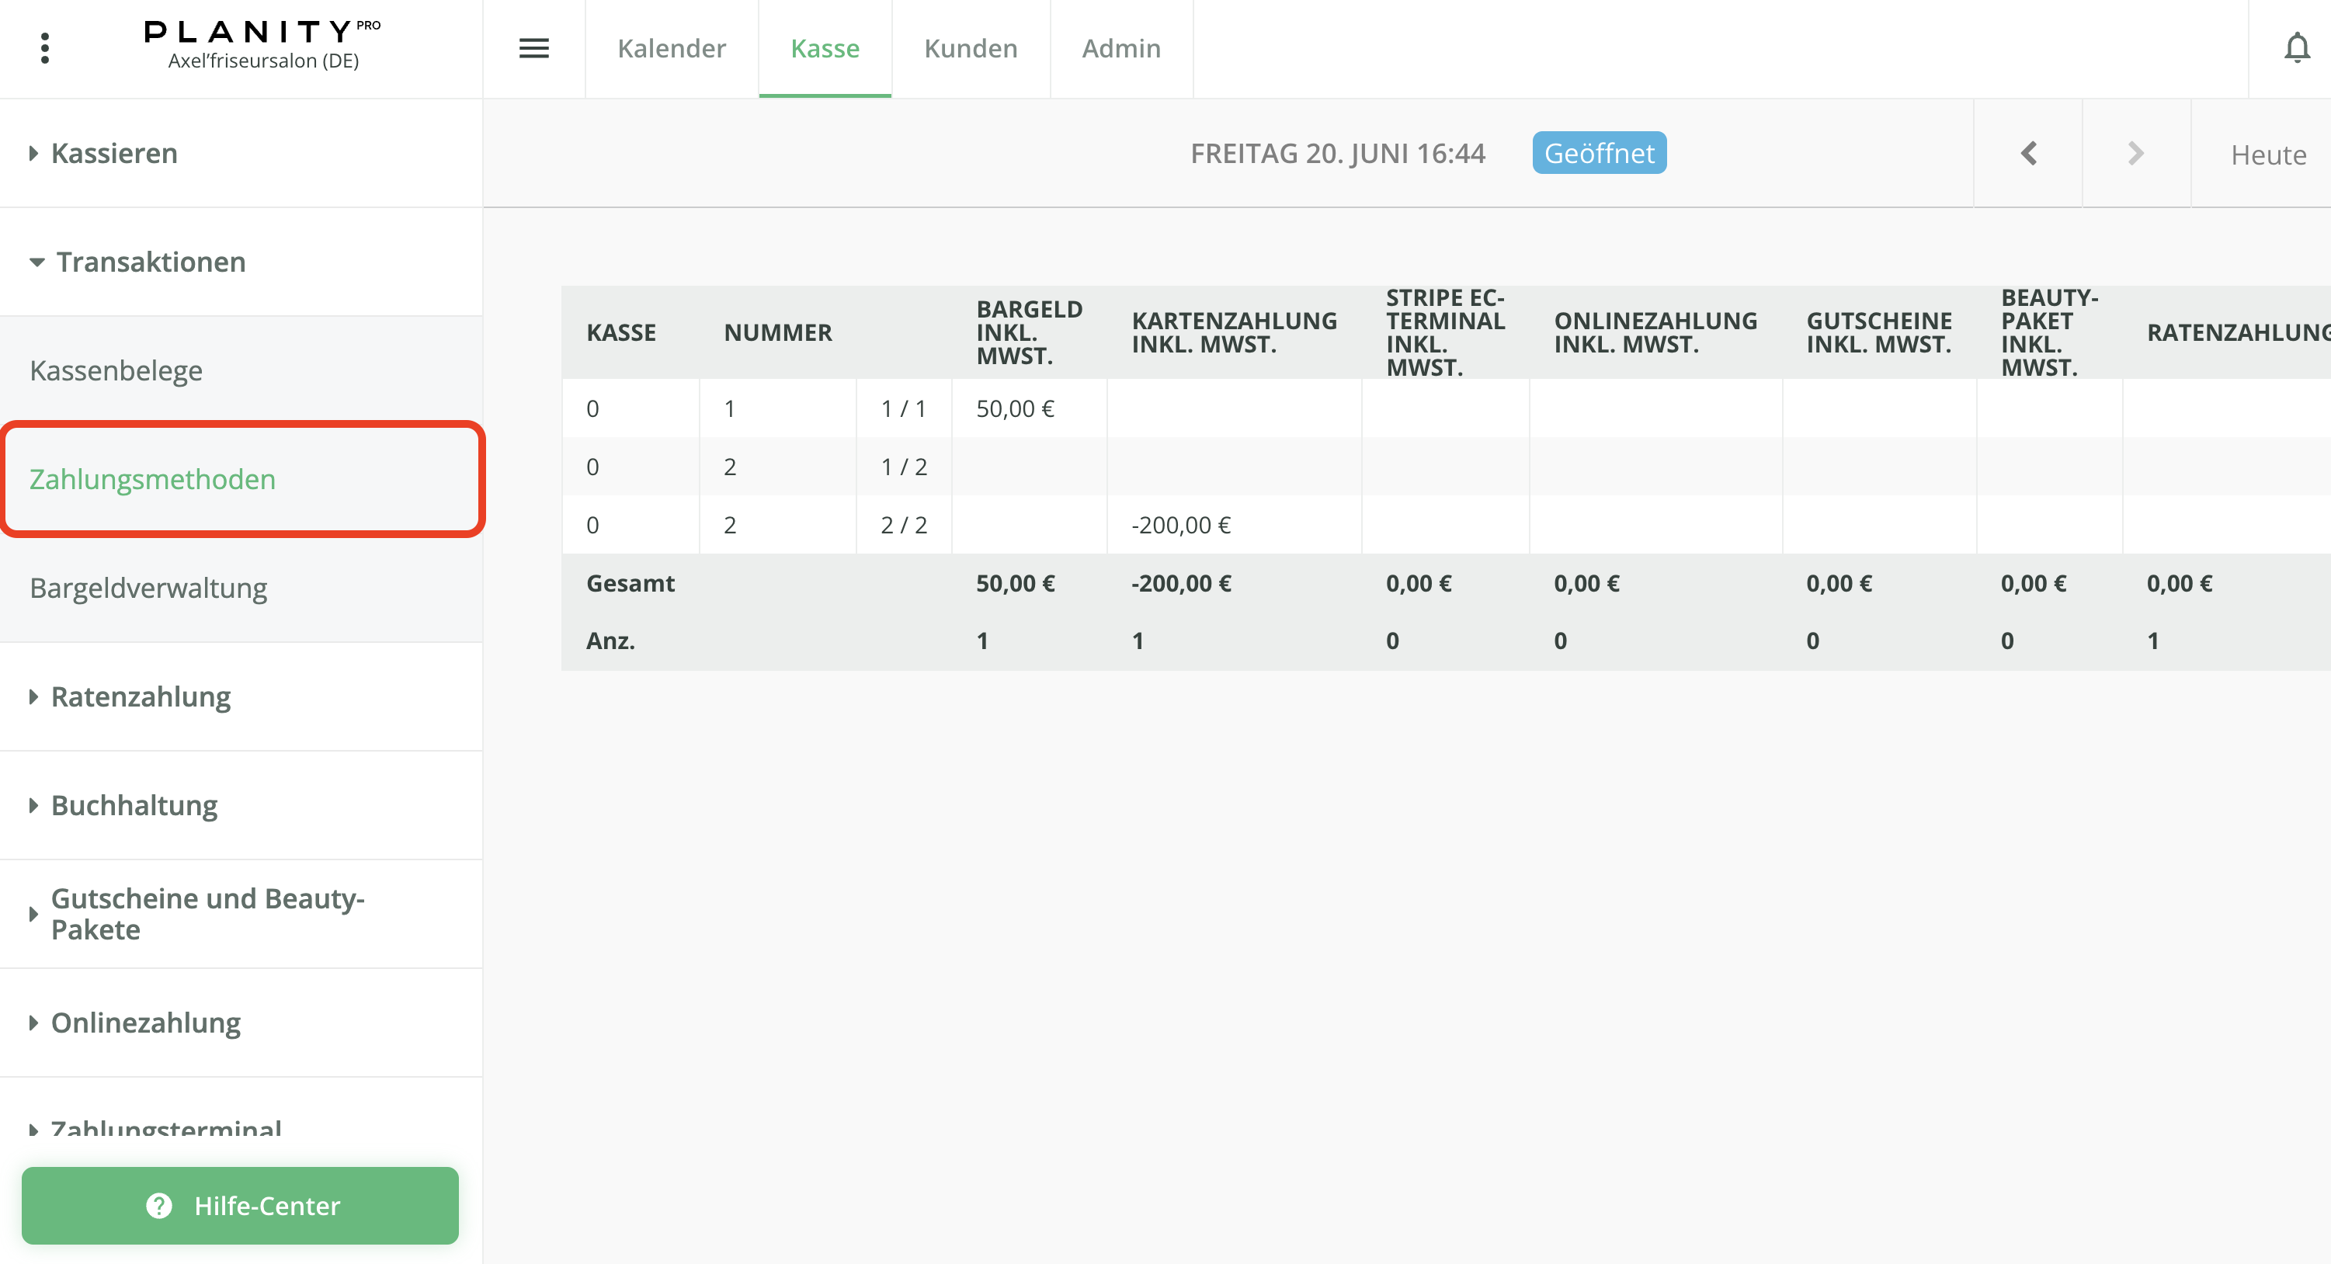This screenshot has width=2331, height=1264.
Task: Toggle the hamburger sidebar menu
Action: point(534,48)
